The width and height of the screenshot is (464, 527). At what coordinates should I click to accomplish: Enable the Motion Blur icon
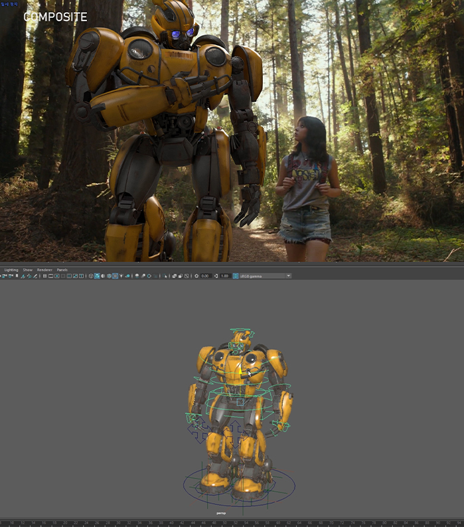point(143,276)
